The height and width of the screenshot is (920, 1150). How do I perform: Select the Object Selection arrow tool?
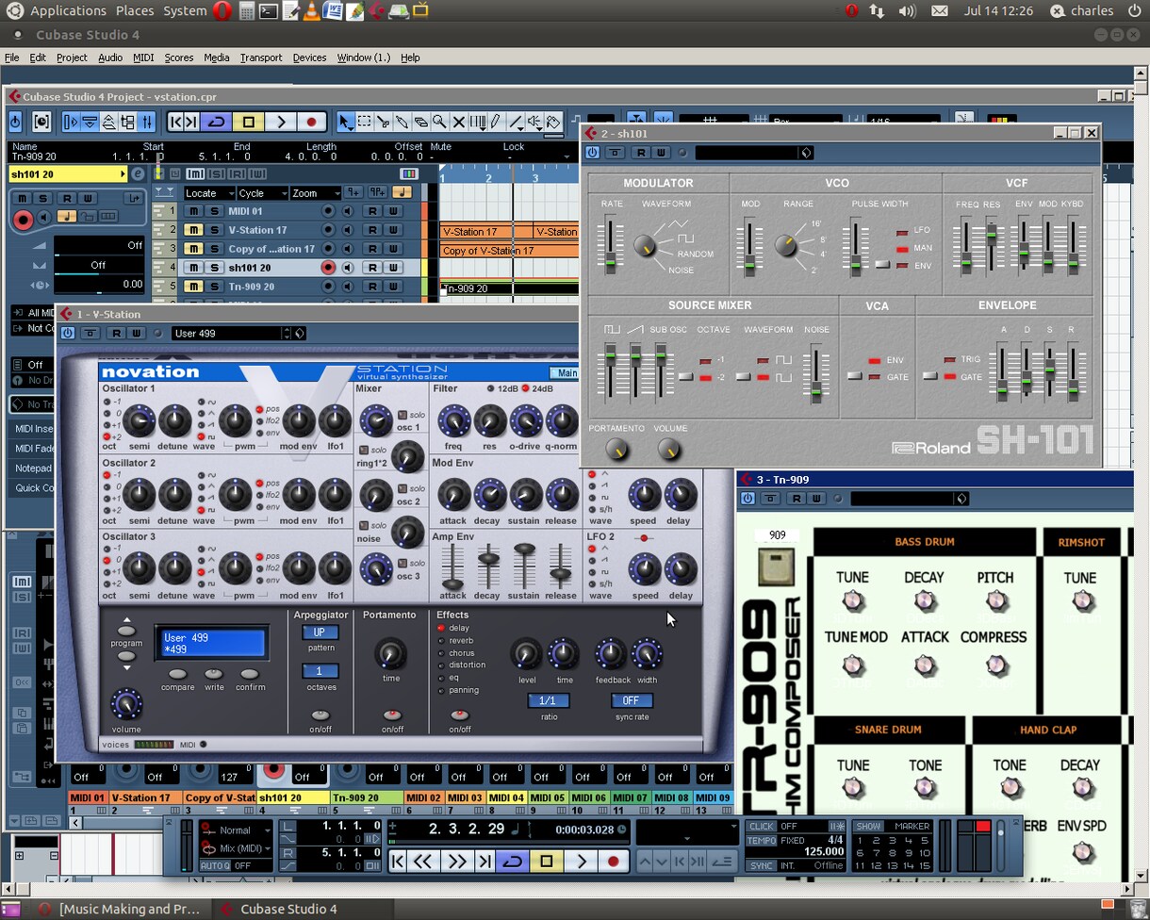(345, 122)
